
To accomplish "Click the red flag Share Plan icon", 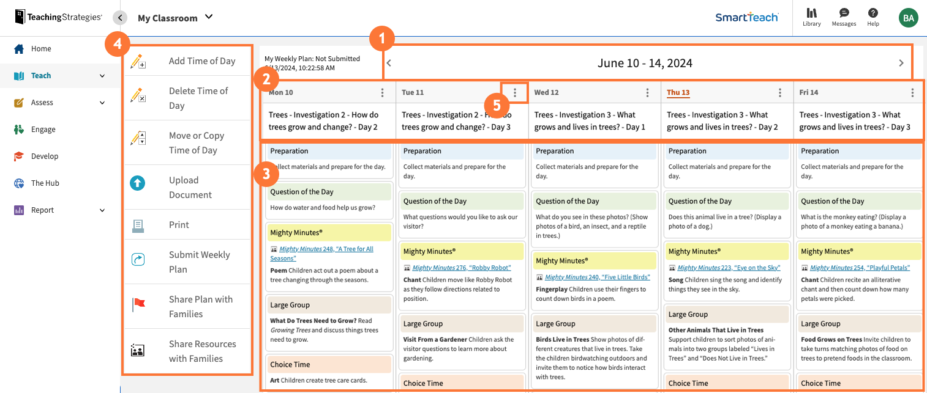I will point(137,302).
